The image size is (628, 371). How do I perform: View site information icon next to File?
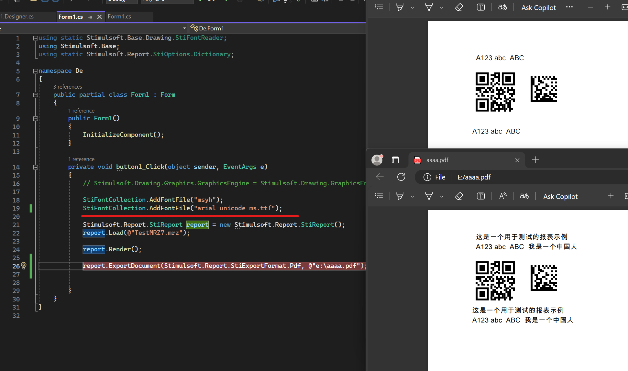click(x=427, y=177)
